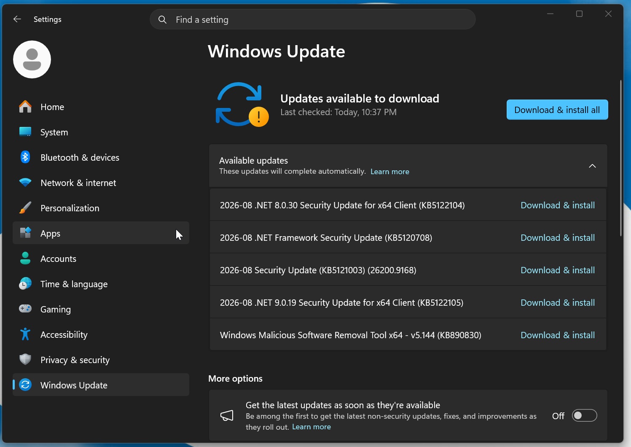Download & install .NET 9.0.19 update KB5122105
This screenshot has width=631, height=447.
(x=558, y=303)
